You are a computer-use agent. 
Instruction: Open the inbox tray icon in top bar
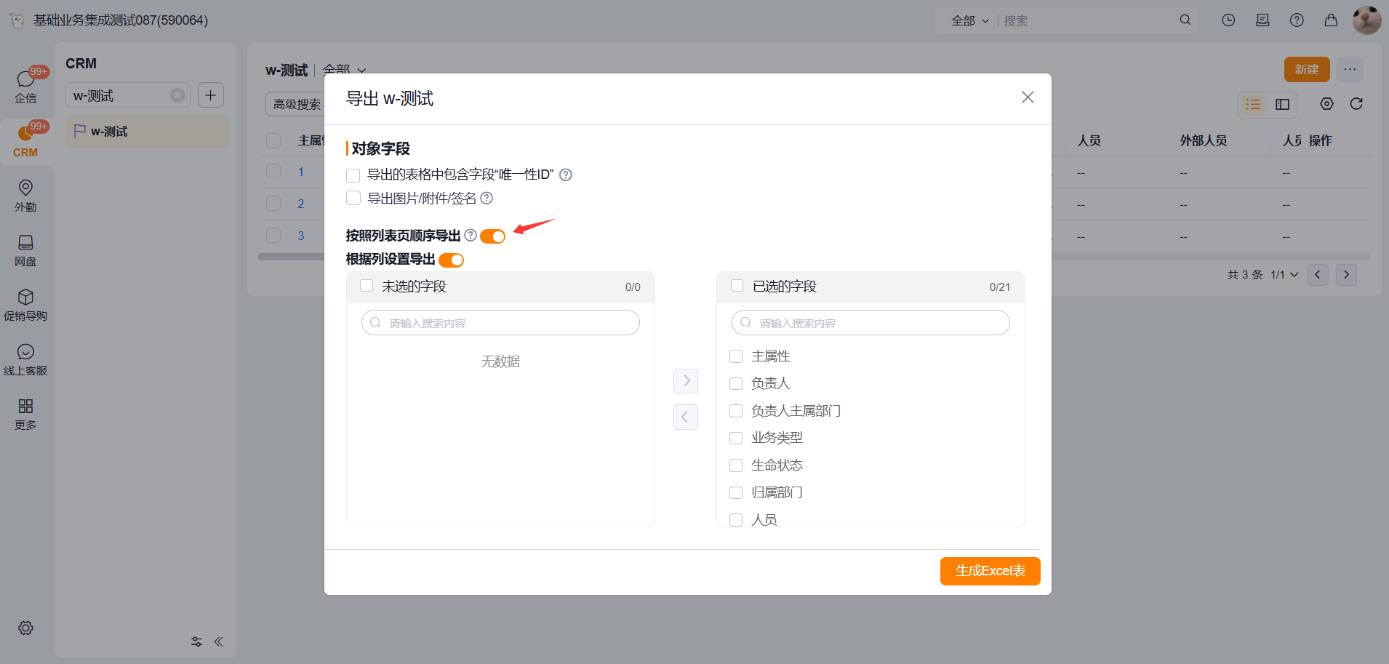1262,20
